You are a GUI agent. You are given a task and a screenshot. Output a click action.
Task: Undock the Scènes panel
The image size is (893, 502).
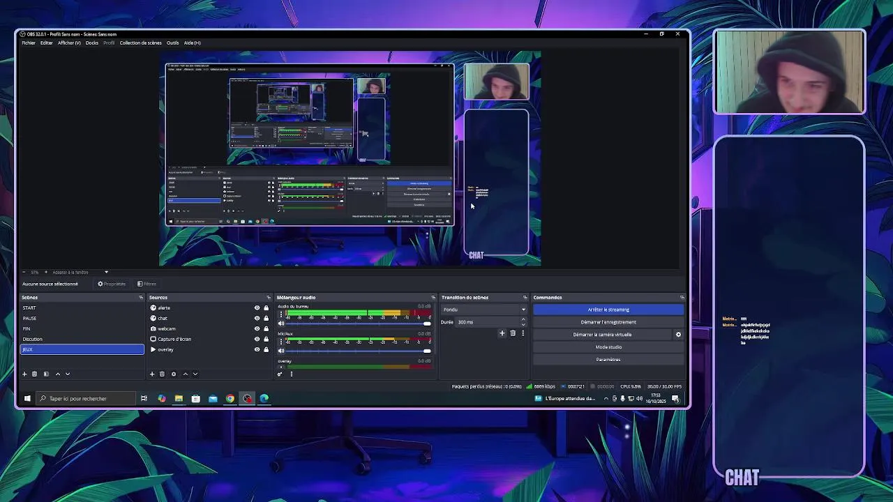click(x=141, y=298)
